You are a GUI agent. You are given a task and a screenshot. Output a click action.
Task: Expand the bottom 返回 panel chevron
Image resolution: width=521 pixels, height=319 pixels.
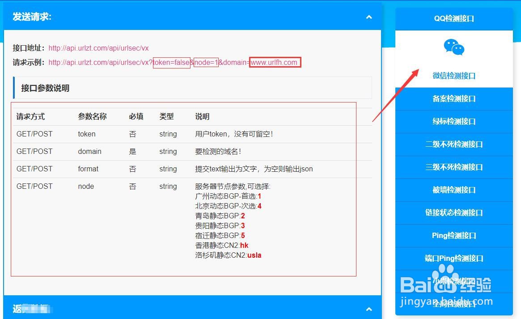369,309
